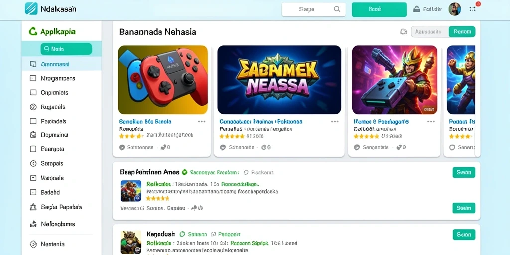Open more options on third game card
The width and height of the screenshot is (510, 255).
click(431, 122)
